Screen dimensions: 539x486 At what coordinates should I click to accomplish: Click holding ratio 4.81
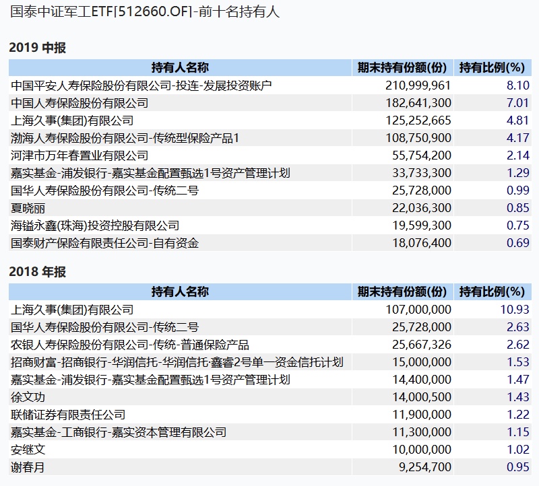517,120
